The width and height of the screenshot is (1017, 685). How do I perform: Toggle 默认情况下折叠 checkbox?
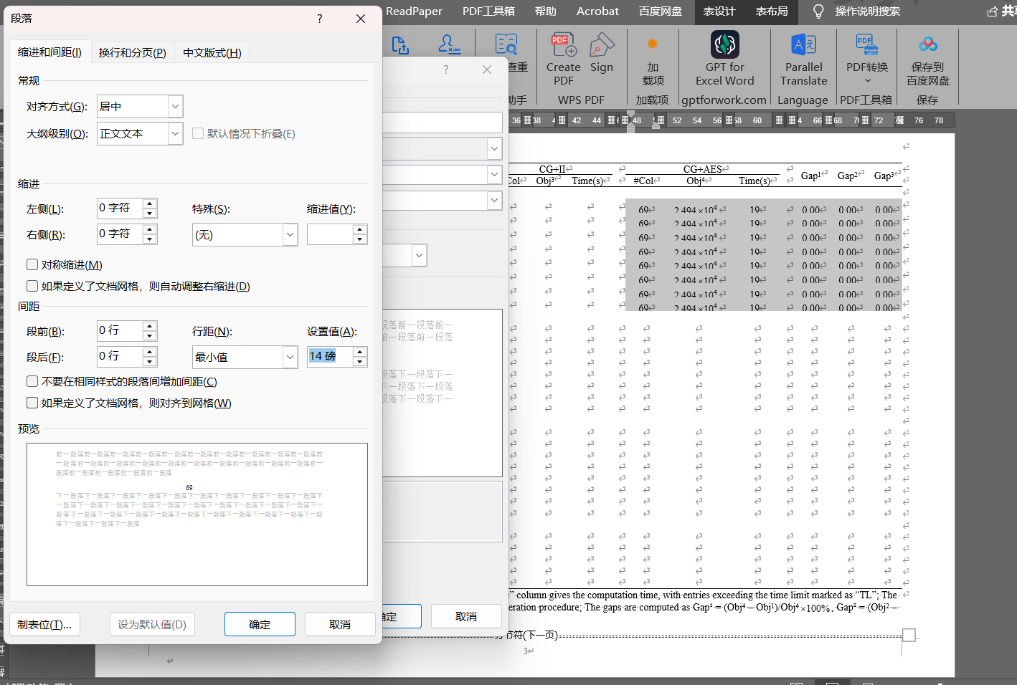click(198, 133)
